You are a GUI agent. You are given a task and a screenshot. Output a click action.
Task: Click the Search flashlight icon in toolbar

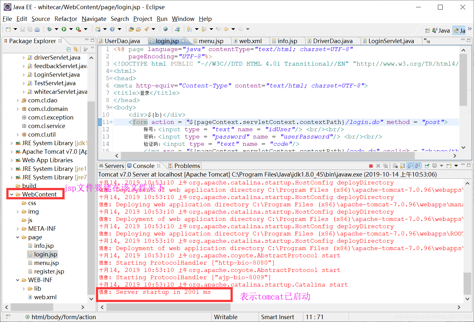[x=146, y=29]
